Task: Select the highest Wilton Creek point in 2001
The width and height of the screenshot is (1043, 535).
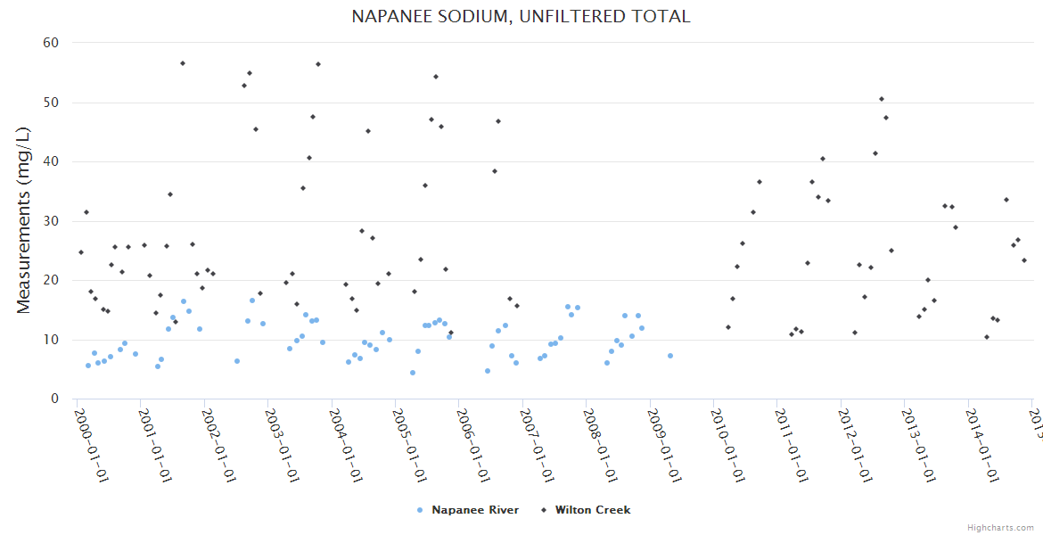Action: click(x=183, y=63)
